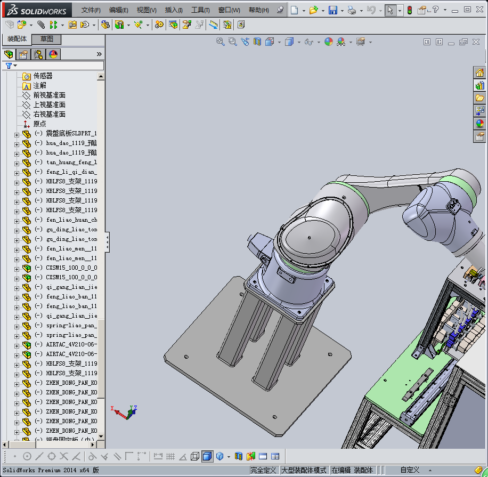Open the file explorer folder in task pane
The width and height of the screenshot is (488, 477).
pyautogui.click(x=479, y=98)
